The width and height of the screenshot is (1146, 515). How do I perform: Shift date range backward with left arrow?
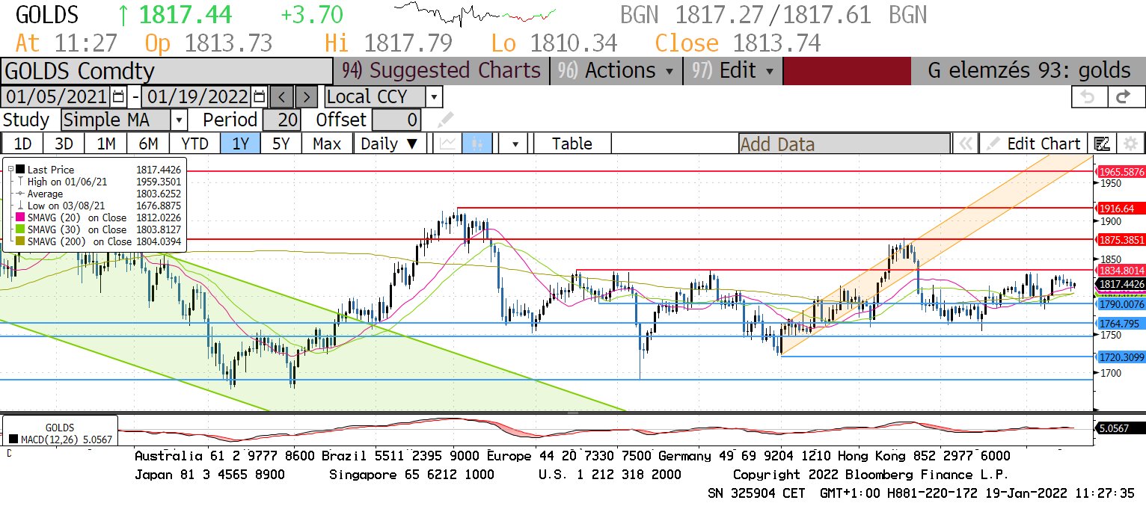click(x=282, y=97)
